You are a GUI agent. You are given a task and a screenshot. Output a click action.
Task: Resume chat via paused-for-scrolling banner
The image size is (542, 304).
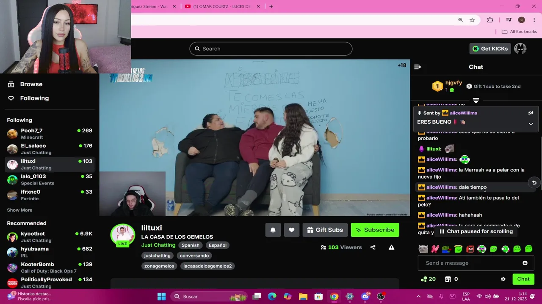[476, 231]
